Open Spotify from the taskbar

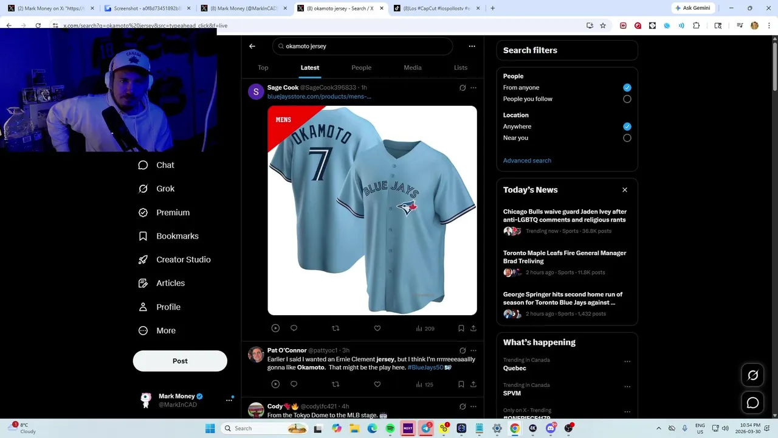390,428
